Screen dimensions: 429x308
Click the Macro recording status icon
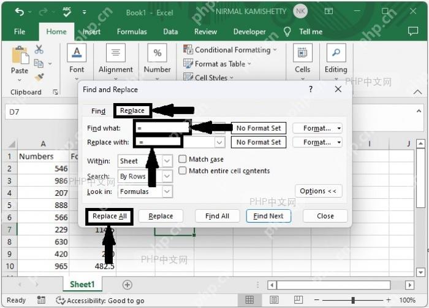pyautogui.click(x=41, y=300)
